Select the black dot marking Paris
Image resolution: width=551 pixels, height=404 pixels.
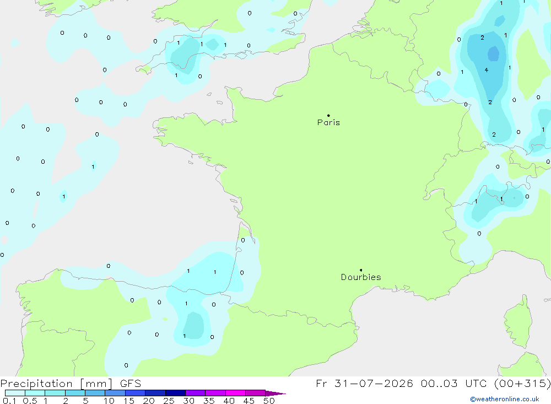[x=328, y=115]
